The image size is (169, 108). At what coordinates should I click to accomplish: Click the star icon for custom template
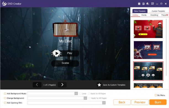pyautogui.click(x=99, y=85)
